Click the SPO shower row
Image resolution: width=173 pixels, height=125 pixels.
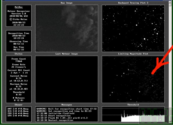pyautogui.click(x=18, y=116)
